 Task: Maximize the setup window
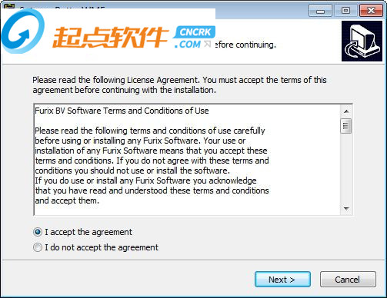pyautogui.click(x=345, y=11)
